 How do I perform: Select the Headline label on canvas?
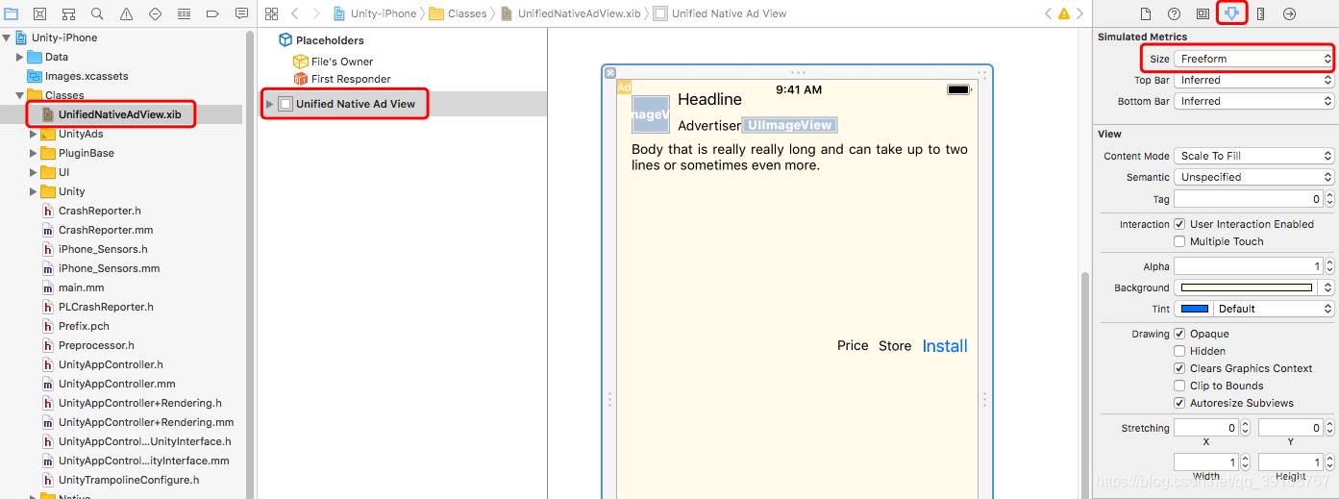coord(709,99)
